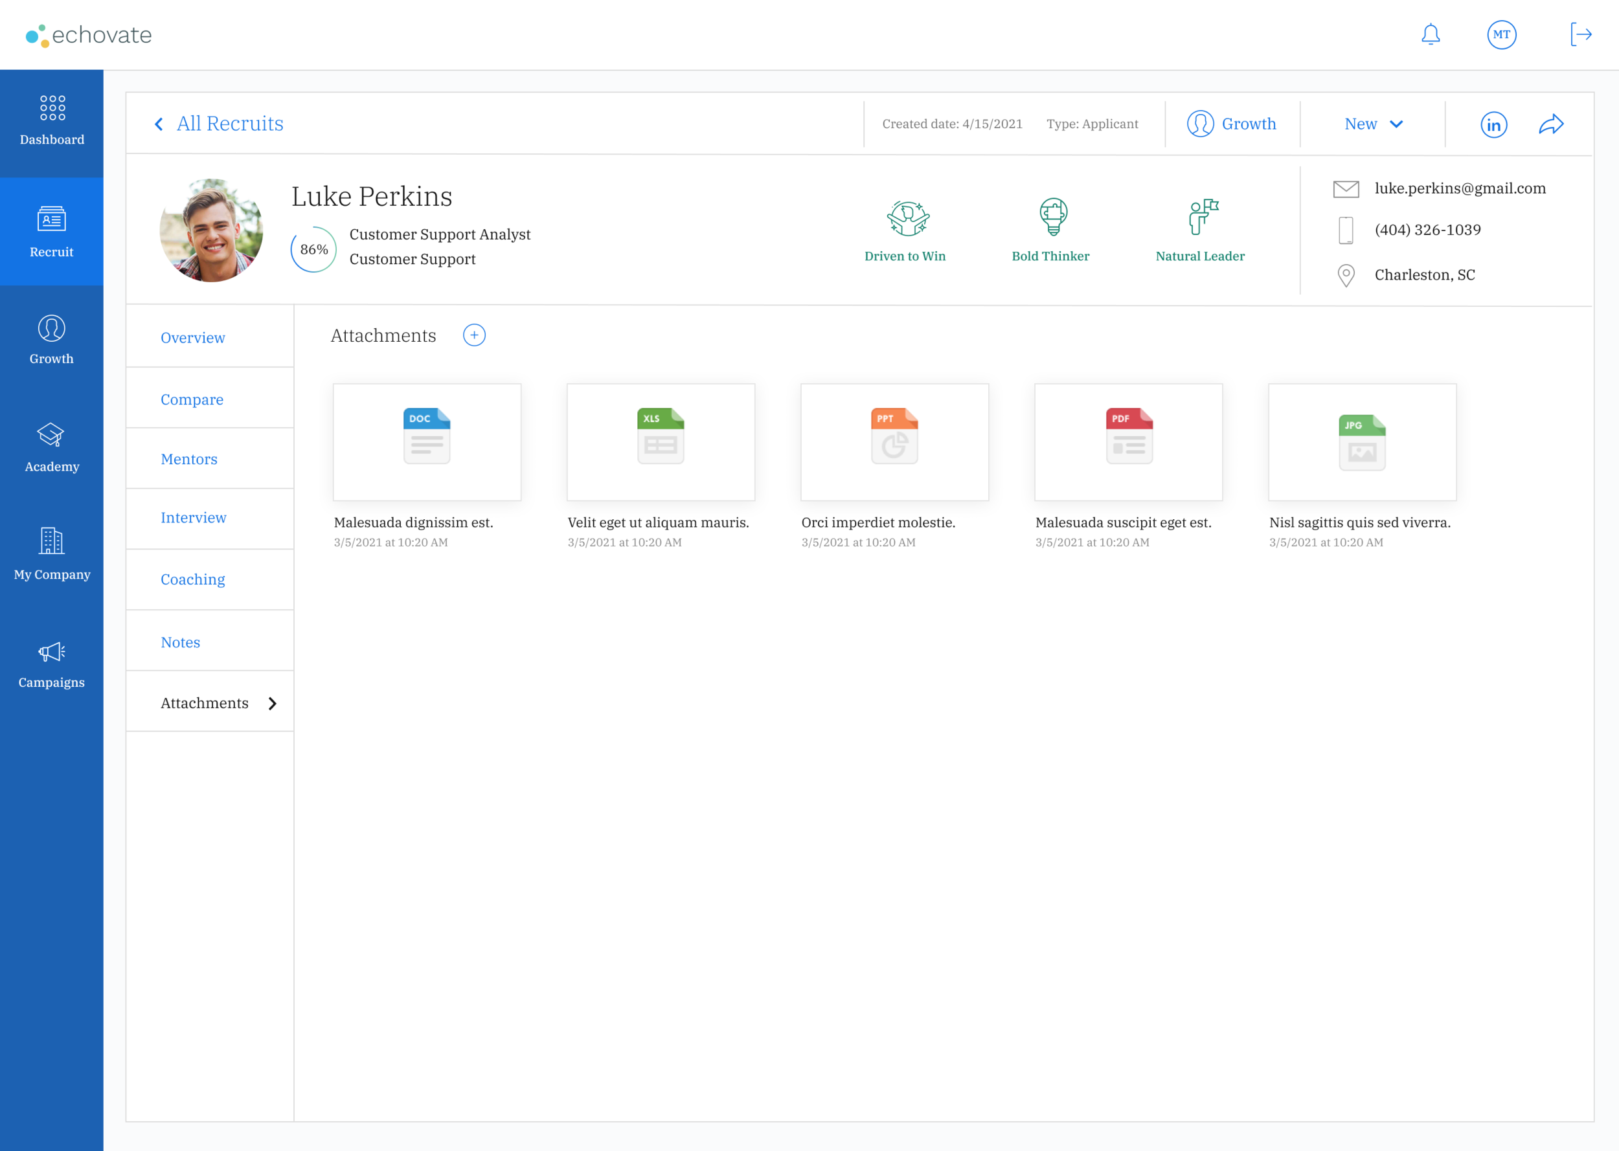Open the Recruit sidebar section
1619x1151 pixels.
click(52, 231)
